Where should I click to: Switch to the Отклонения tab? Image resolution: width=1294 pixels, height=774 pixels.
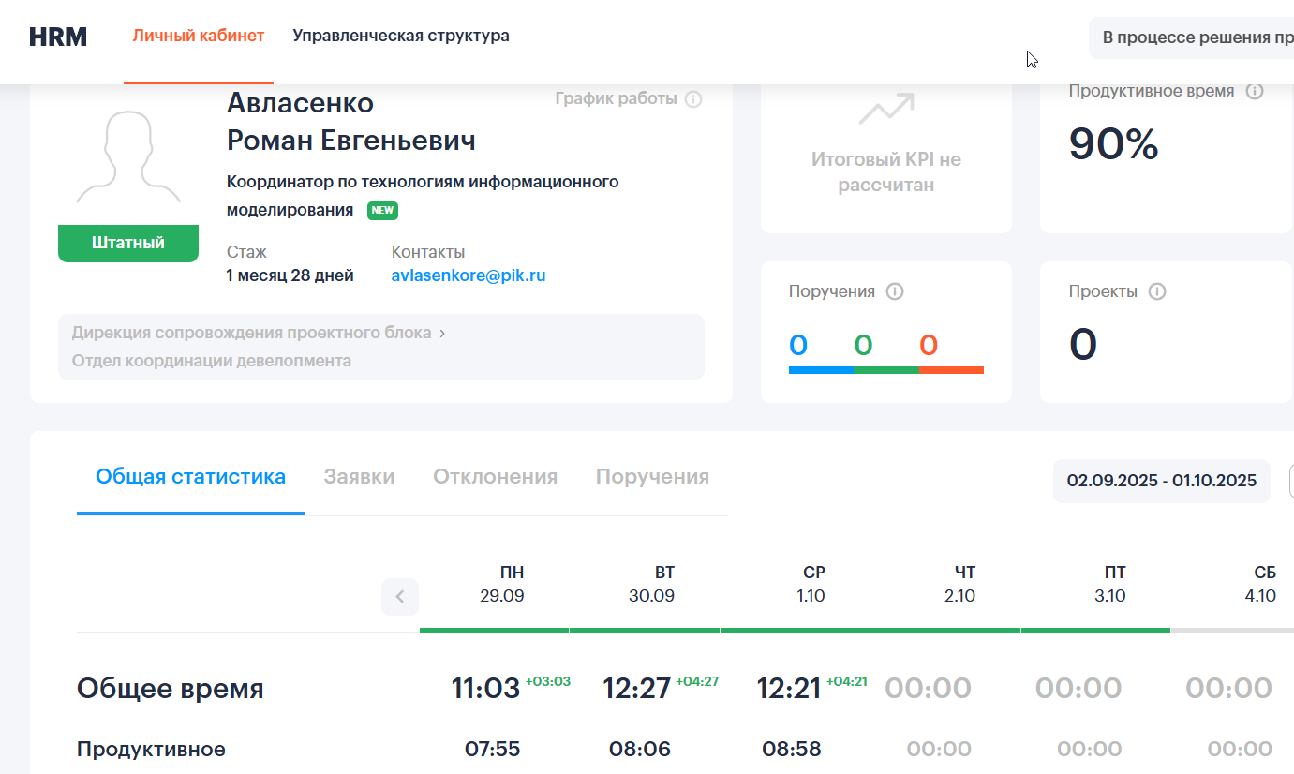495,477
